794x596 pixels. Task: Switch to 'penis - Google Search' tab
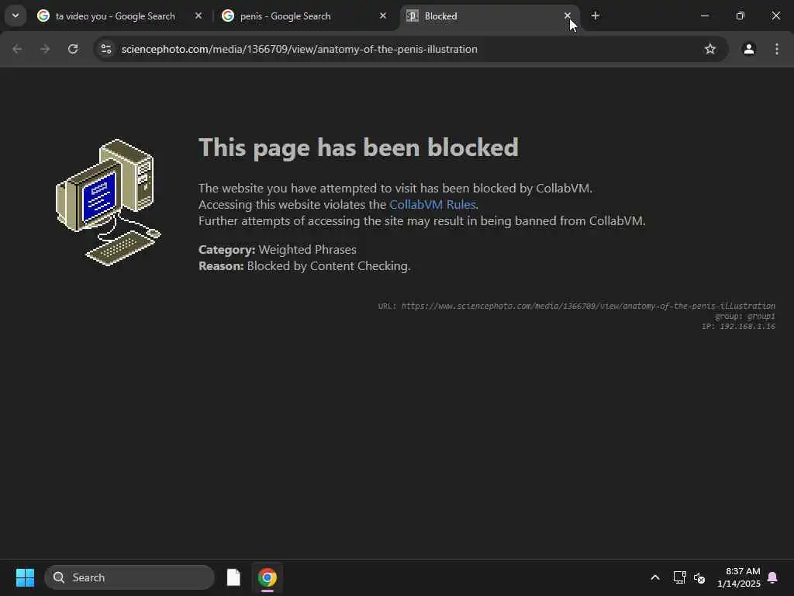tap(285, 16)
